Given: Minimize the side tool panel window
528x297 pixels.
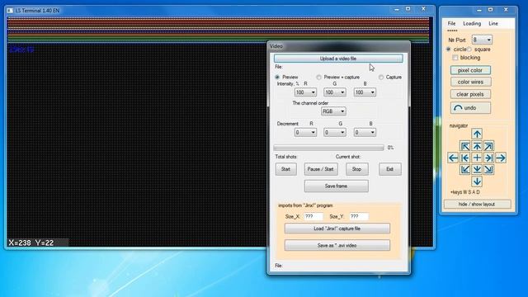Looking at the screenshot, I should pos(479,10).
